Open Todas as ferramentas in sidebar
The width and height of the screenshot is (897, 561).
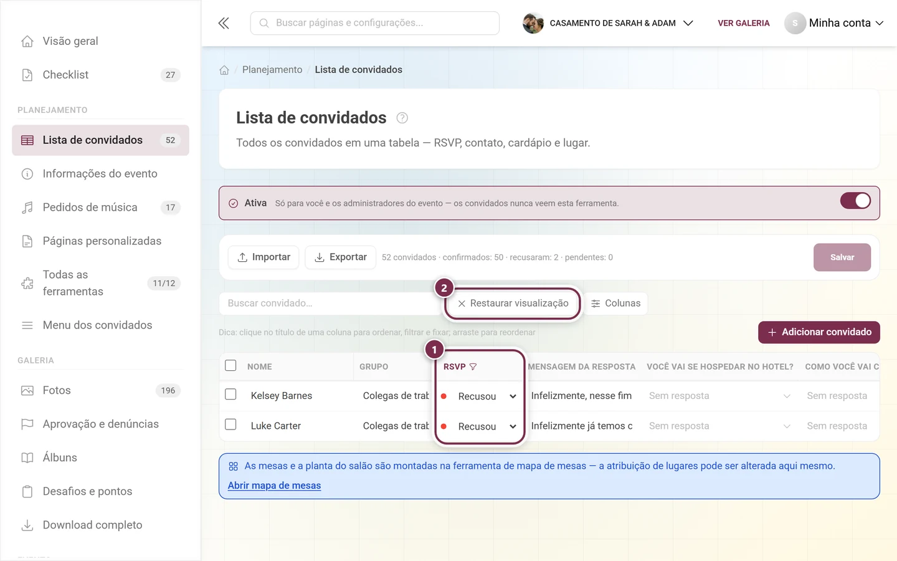coord(100,283)
